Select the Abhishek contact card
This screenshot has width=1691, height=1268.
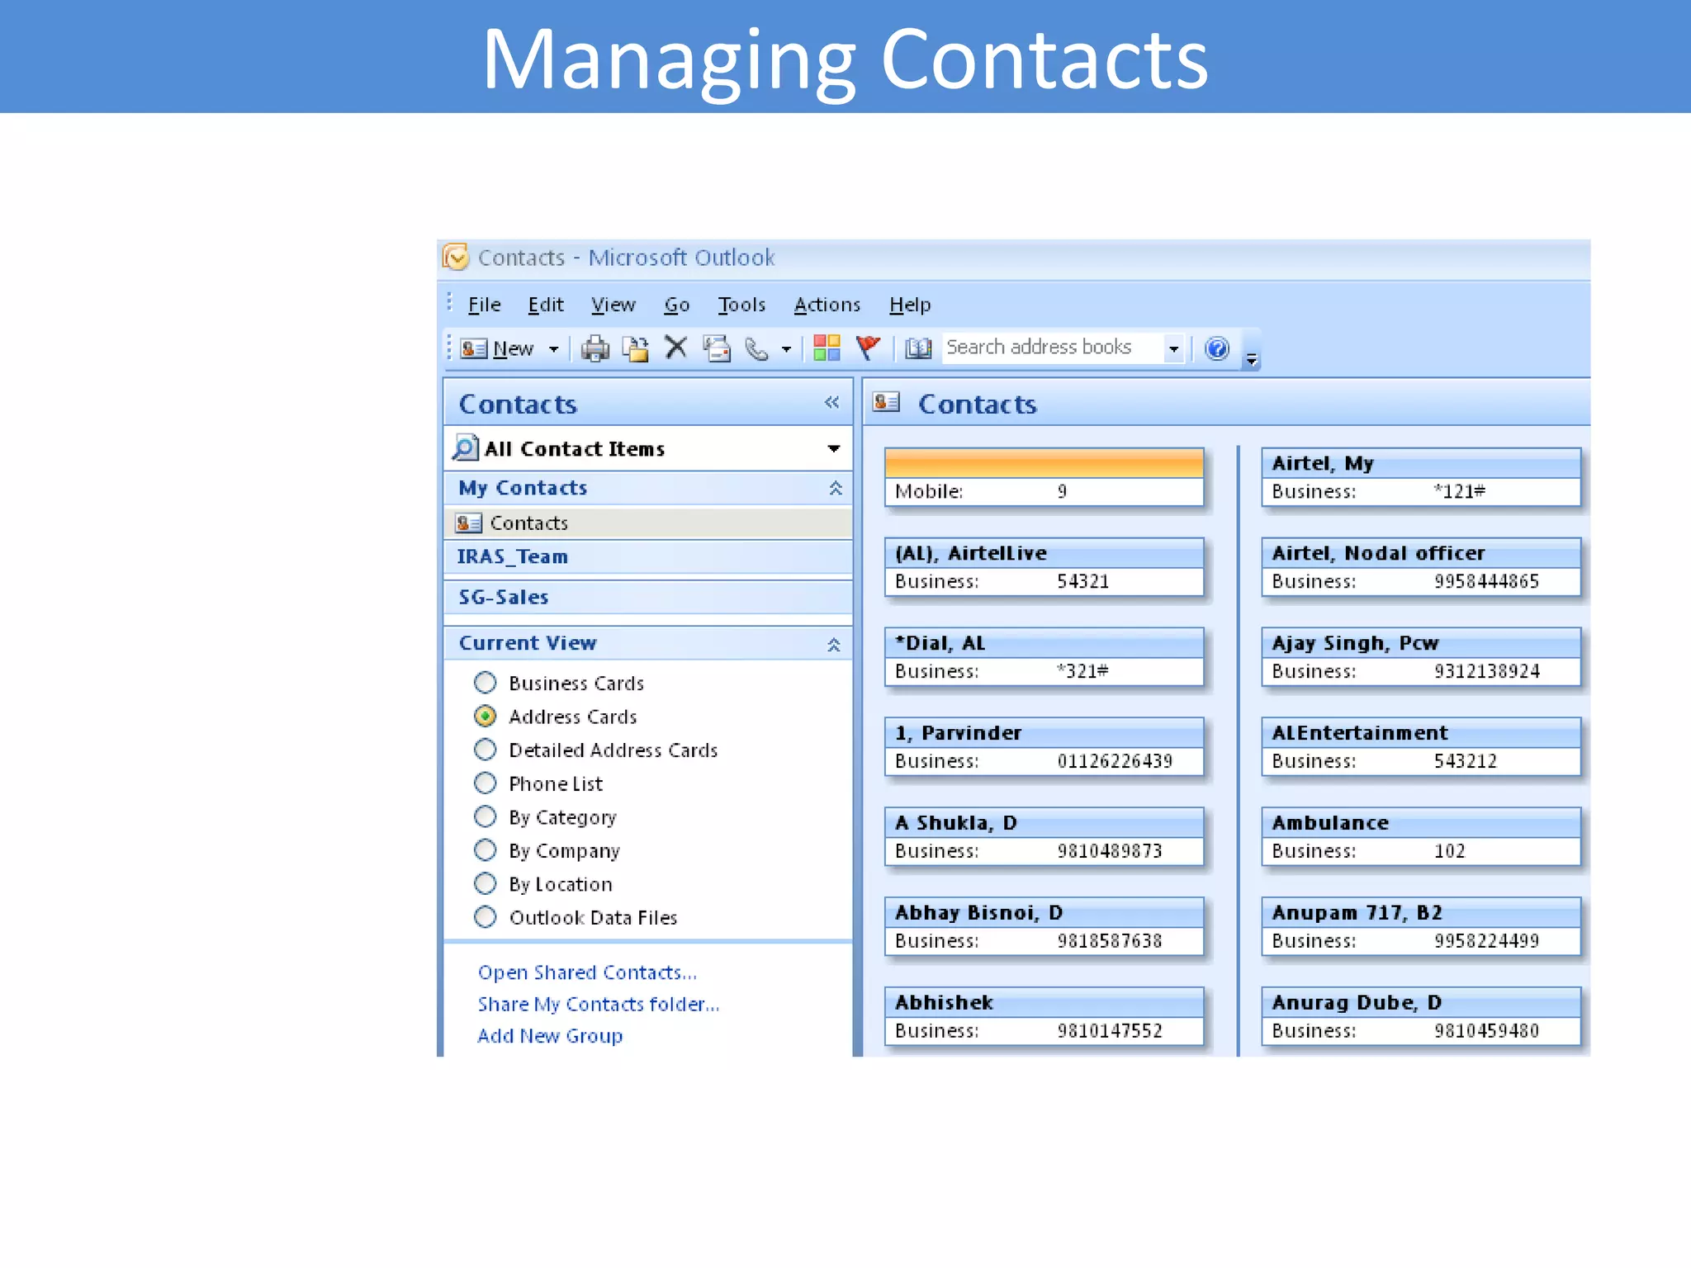[x=1044, y=1017]
